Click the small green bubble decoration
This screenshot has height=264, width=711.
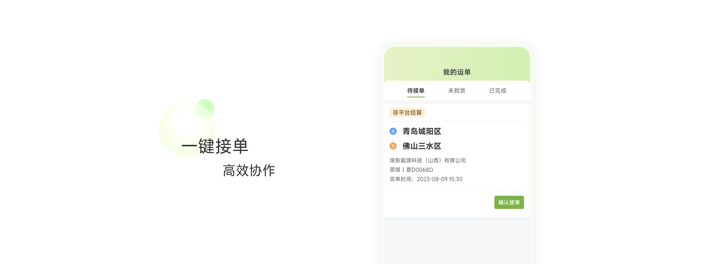pyautogui.click(x=206, y=108)
